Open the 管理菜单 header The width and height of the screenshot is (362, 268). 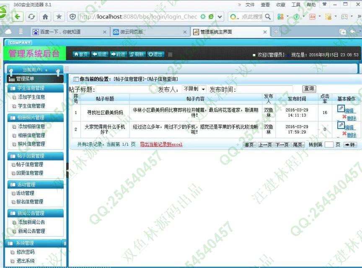point(35,79)
